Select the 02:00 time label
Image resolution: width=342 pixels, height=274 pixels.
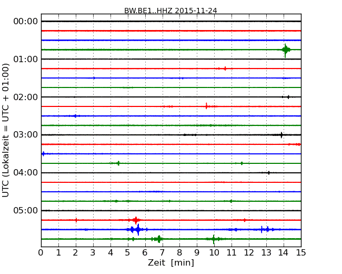[26, 97]
